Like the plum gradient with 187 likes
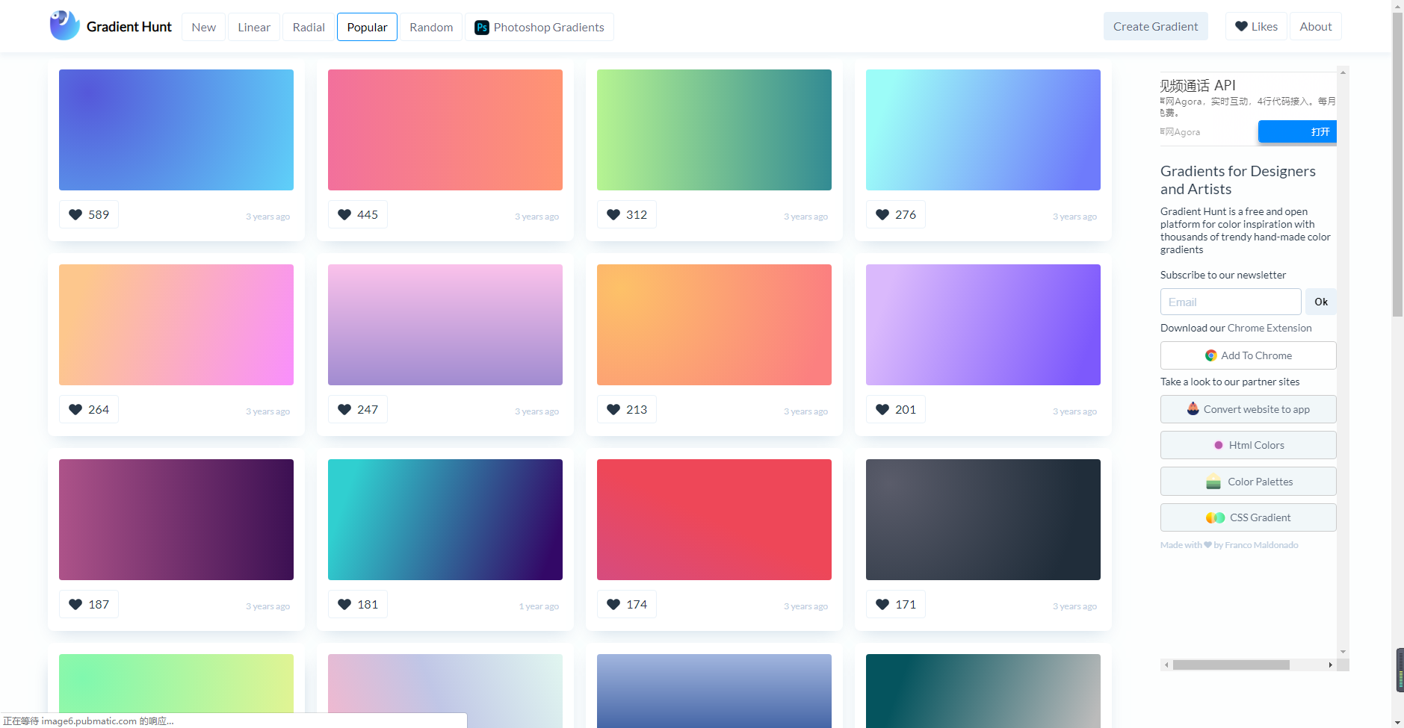The image size is (1404, 728). pyautogui.click(x=89, y=604)
